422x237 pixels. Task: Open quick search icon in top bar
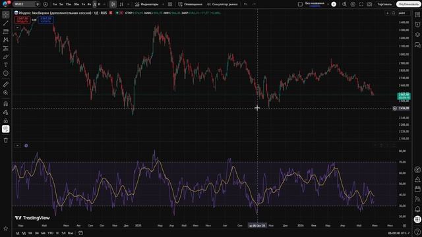pos(344,5)
